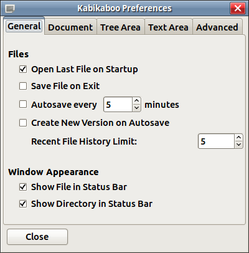Decrease Recent File History Limit value
249x253 pixels.
pos(239,145)
